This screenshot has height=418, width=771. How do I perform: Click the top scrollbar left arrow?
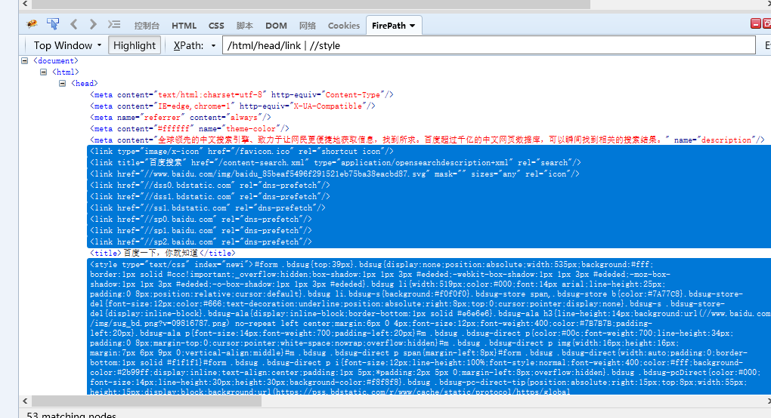[x=25, y=5]
